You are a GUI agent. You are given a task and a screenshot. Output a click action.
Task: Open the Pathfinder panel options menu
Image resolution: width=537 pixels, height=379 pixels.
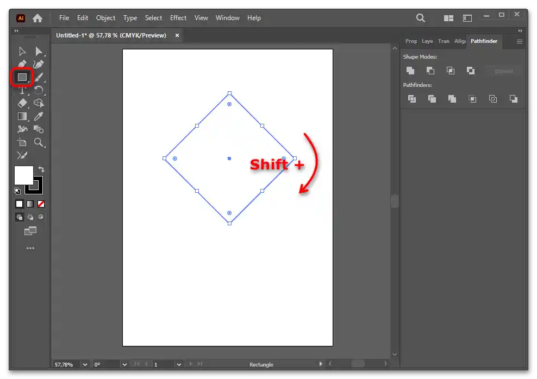point(520,41)
